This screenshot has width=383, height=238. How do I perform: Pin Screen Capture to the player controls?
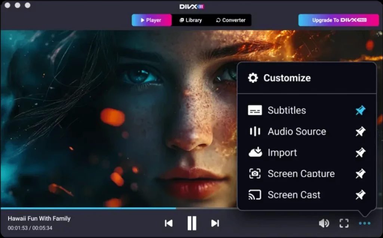[360, 173]
